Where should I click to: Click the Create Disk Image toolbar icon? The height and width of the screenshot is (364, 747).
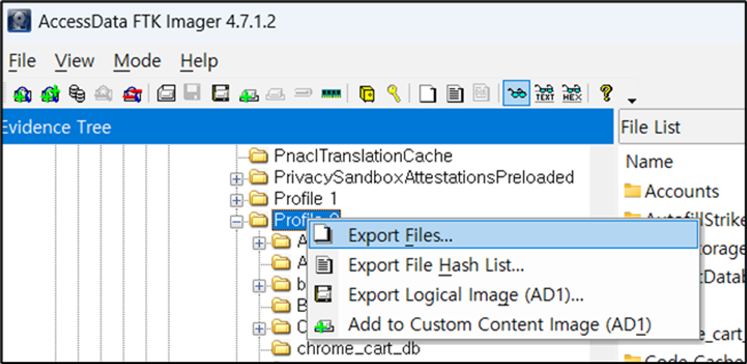166,94
